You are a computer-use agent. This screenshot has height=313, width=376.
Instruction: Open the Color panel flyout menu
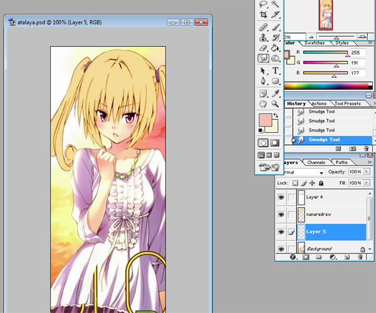click(370, 43)
